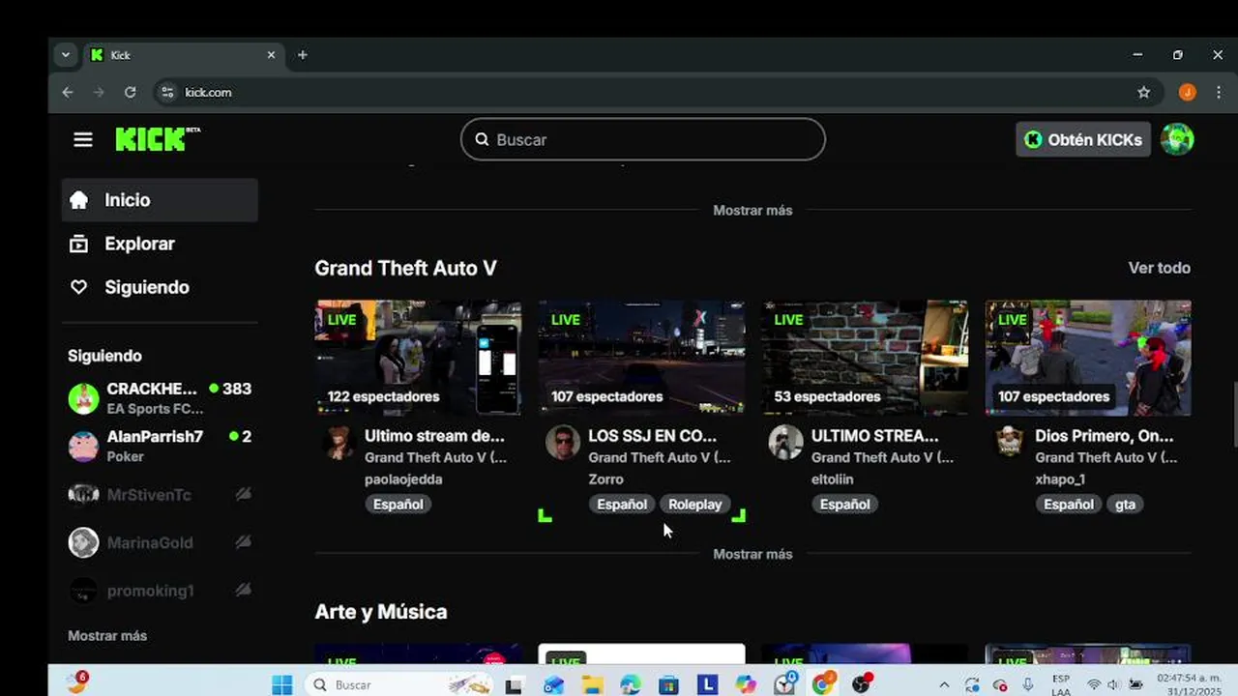Open the tab search dropdown arrow

(x=66, y=55)
